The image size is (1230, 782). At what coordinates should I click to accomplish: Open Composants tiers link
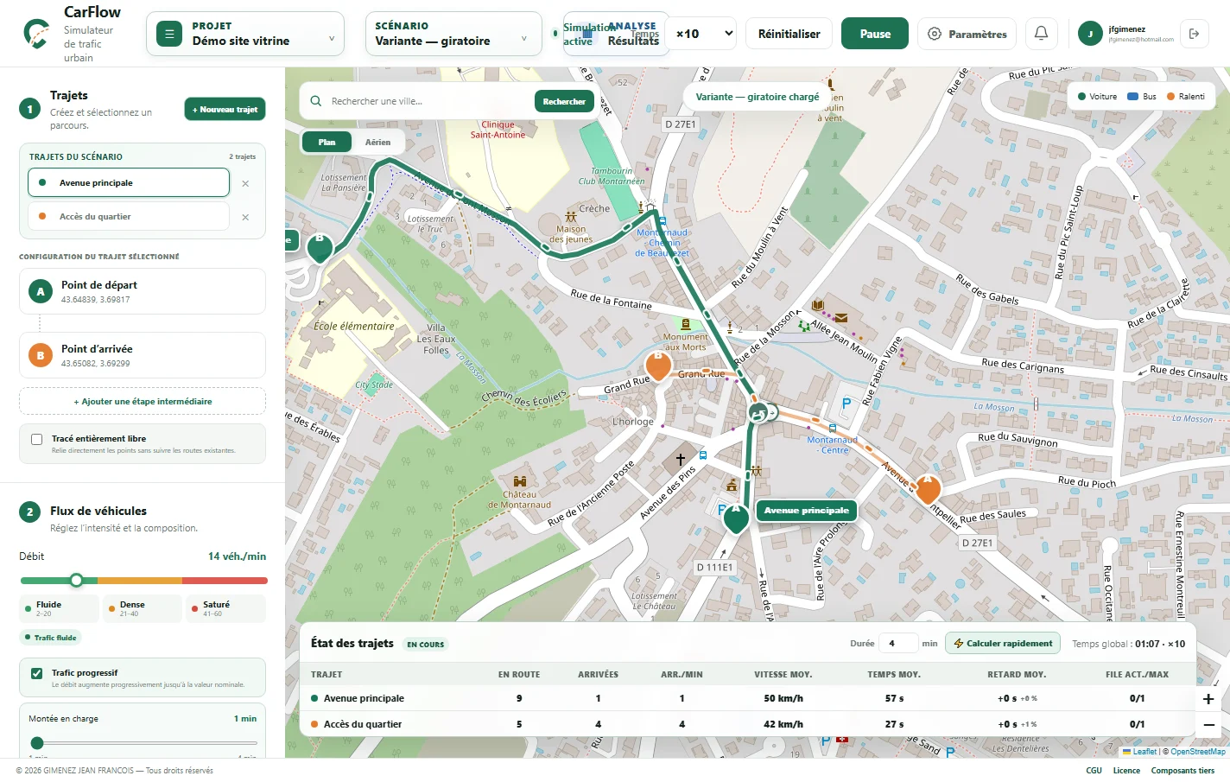click(1182, 771)
